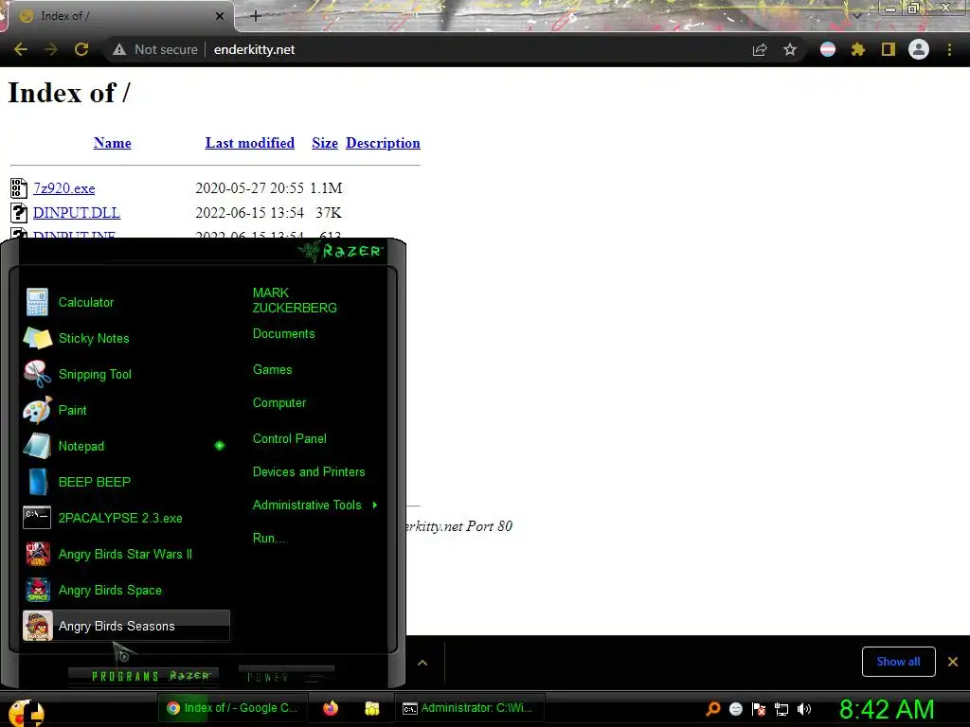Open Chrome profile avatar
970x727 pixels.
click(x=919, y=49)
